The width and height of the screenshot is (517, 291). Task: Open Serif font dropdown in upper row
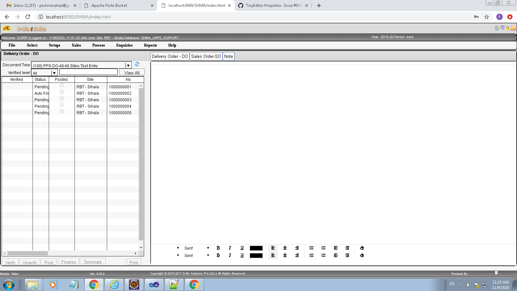[x=197, y=248]
